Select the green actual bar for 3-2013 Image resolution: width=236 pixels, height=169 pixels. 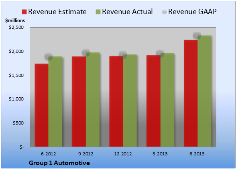point(167,100)
